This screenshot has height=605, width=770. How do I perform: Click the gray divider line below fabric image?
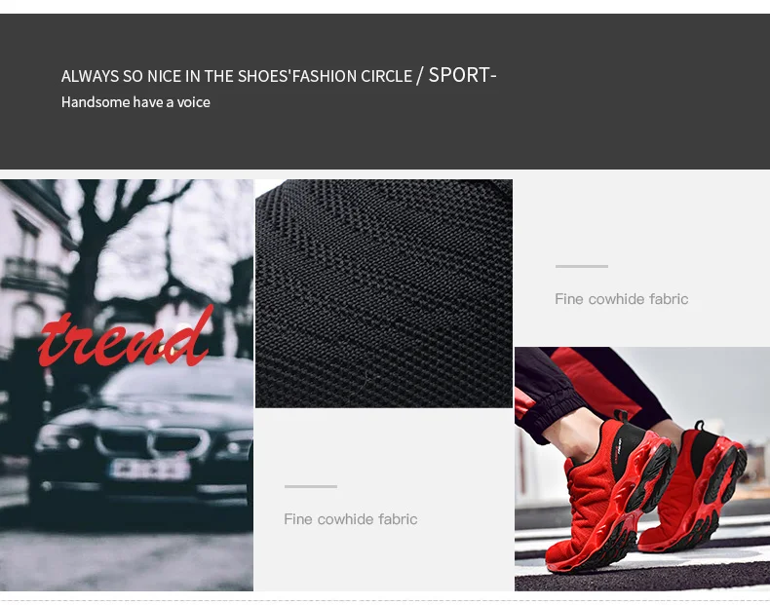[310, 486]
